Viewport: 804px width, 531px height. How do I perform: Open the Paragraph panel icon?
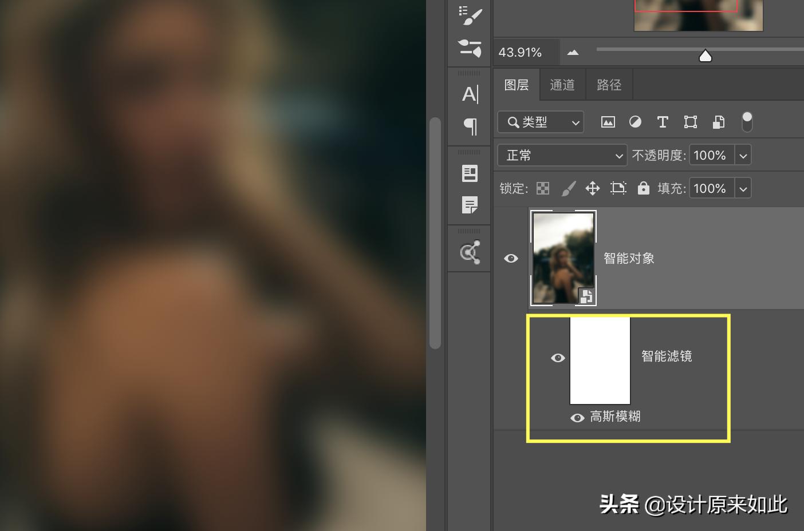click(470, 126)
